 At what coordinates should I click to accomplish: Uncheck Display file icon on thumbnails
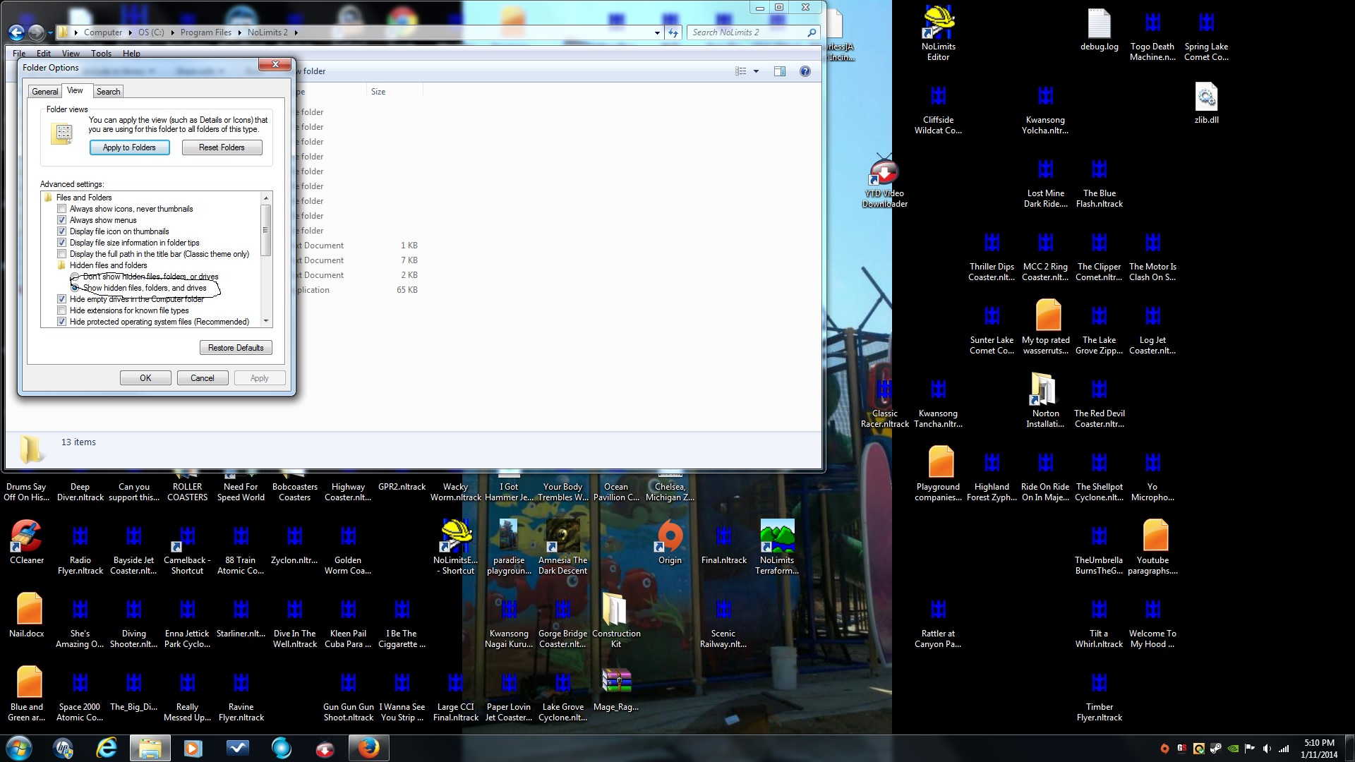click(x=61, y=231)
